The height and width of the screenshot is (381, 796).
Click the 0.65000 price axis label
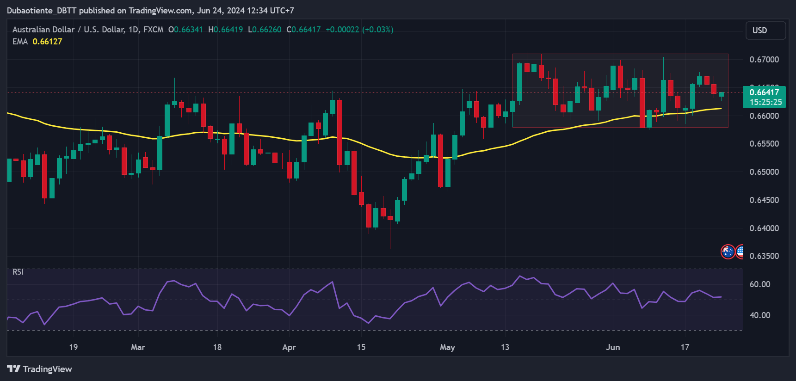coord(764,172)
